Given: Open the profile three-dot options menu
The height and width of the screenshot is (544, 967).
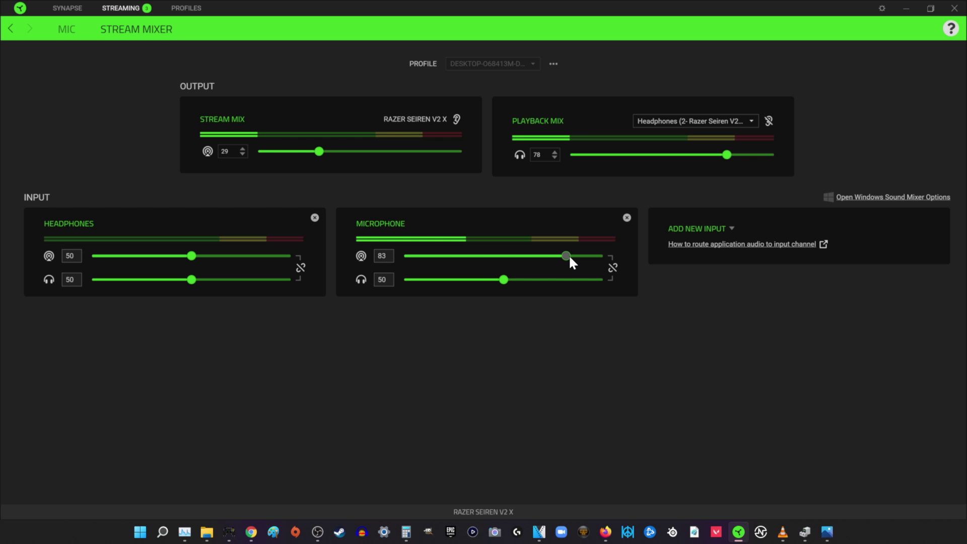Looking at the screenshot, I should [554, 64].
